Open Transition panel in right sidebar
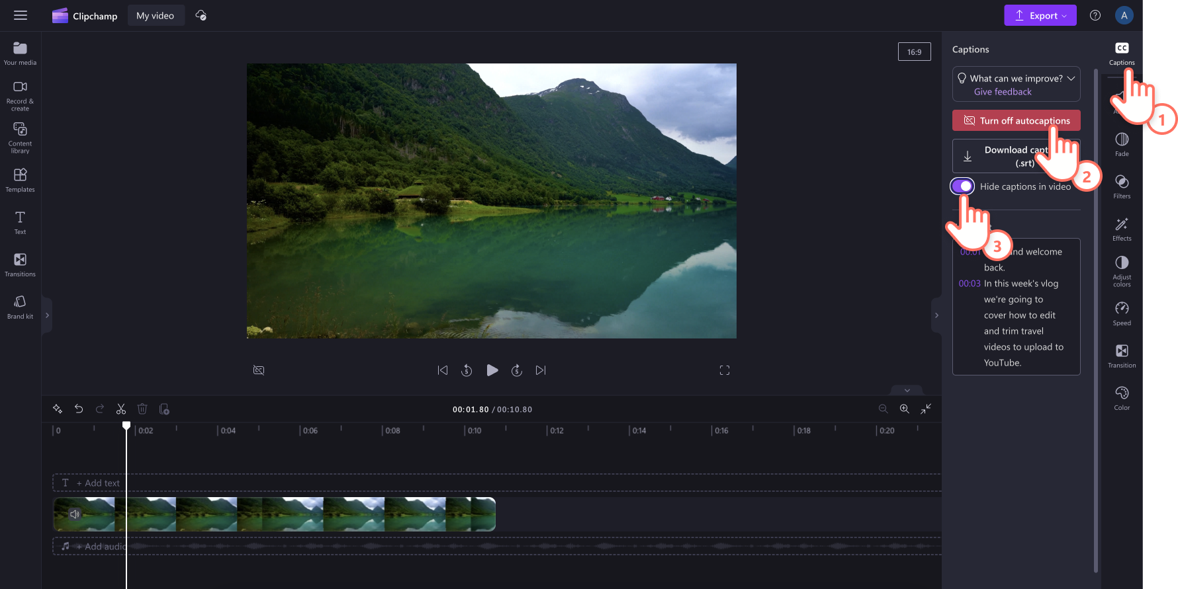The width and height of the screenshot is (1178, 589). (x=1122, y=356)
